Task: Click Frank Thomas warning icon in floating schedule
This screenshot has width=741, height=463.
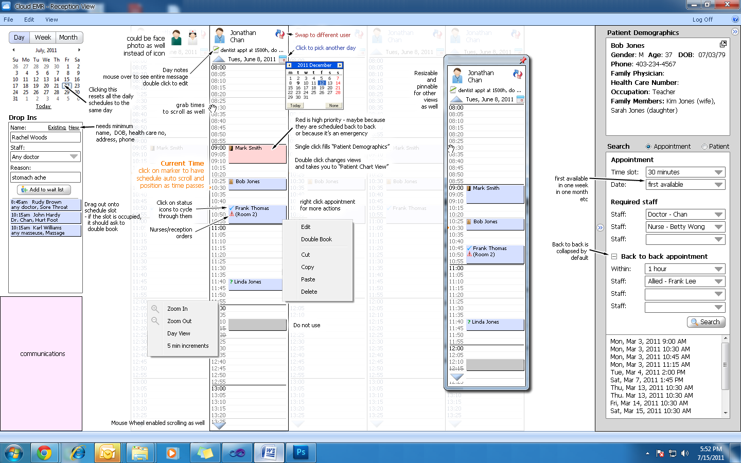Action: point(469,254)
